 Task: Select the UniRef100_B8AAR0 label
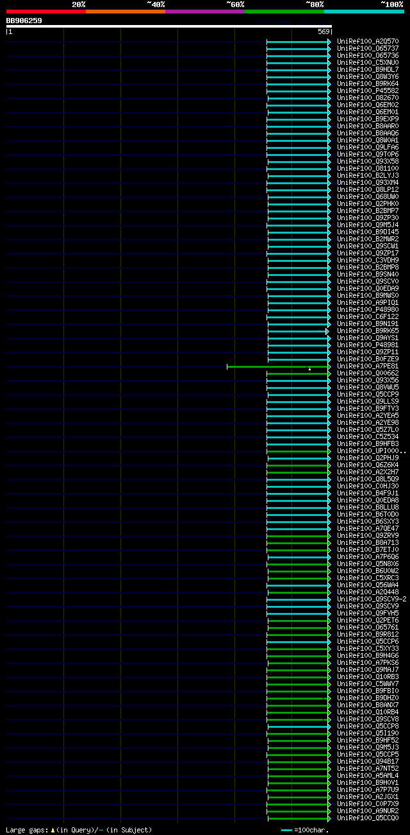click(x=368, y=126)
